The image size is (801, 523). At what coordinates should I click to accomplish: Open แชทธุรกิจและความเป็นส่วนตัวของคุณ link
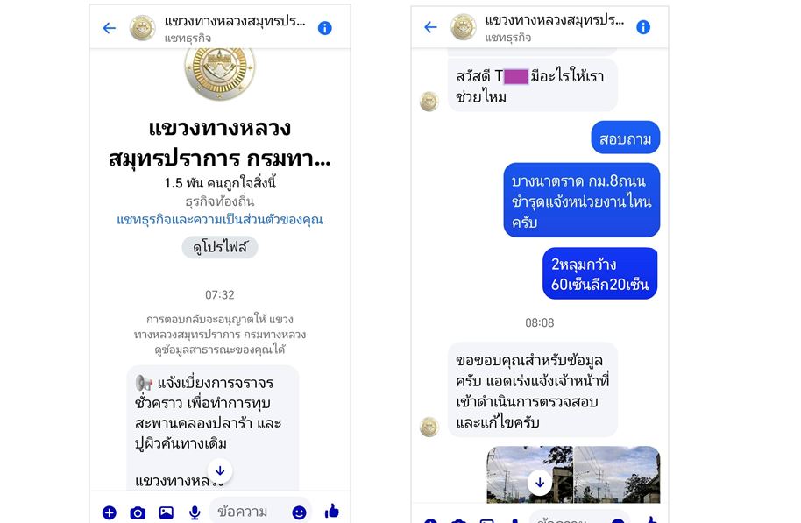pos(220,220)
